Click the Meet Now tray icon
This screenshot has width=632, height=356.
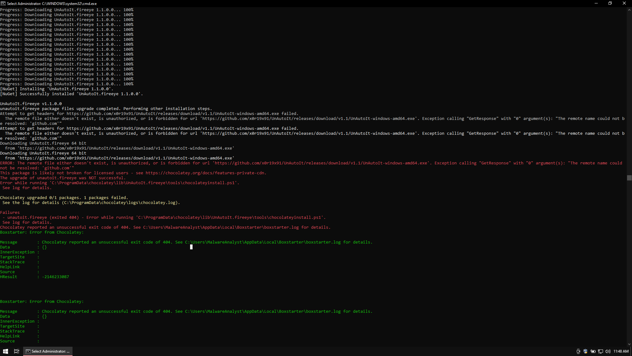click(x=578, y=351)
